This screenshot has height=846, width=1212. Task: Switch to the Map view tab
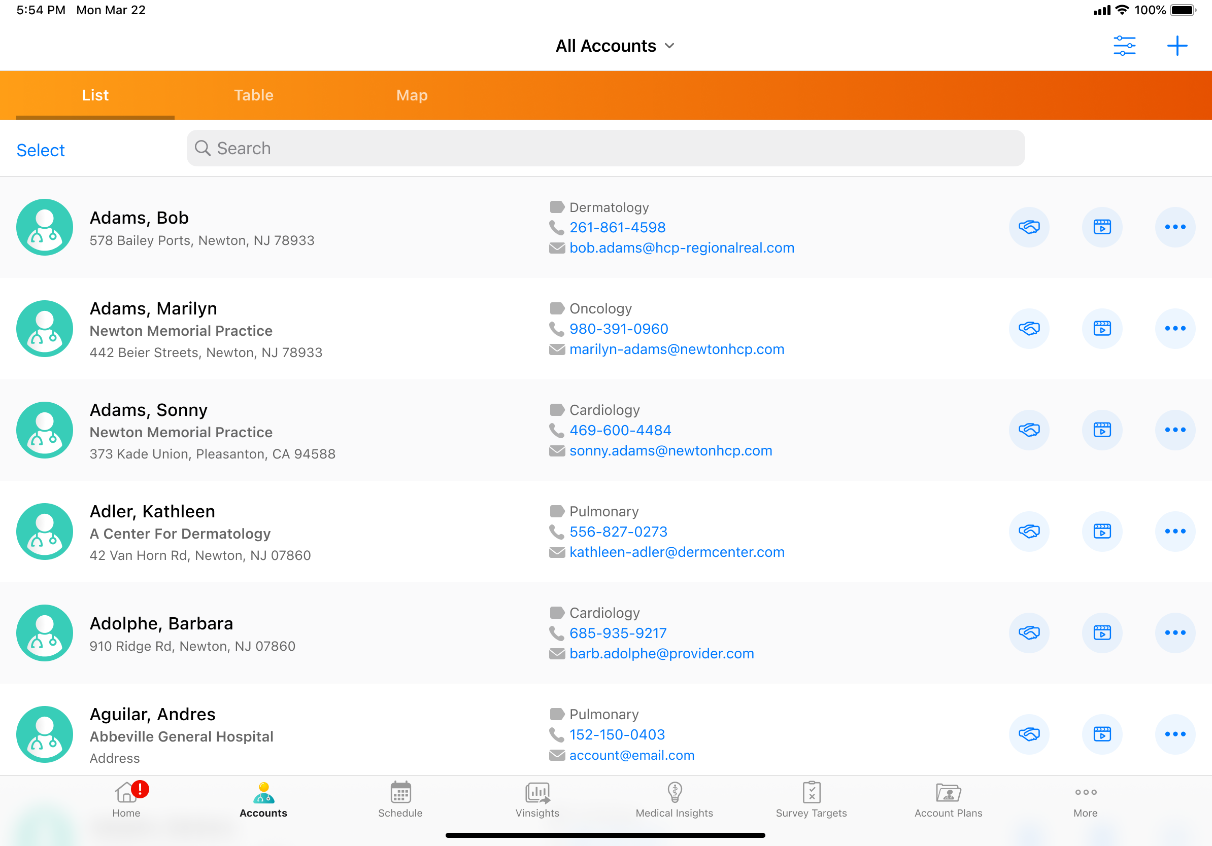(412, 95)
